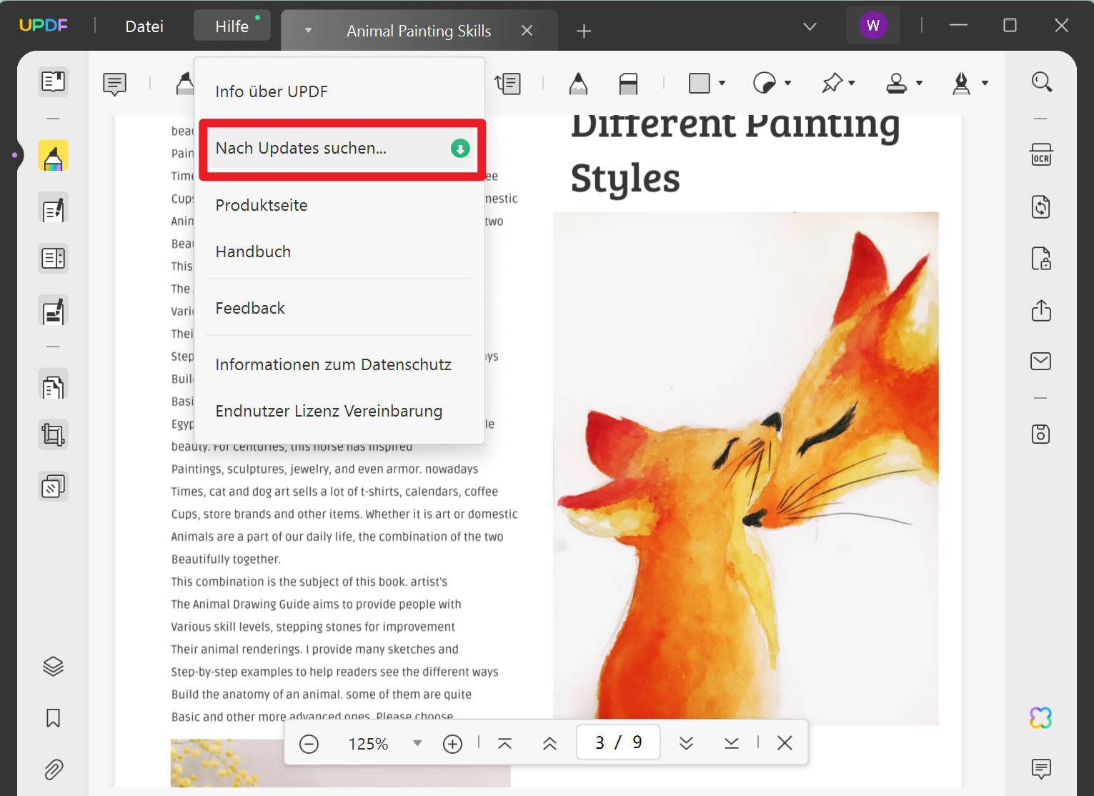Expand the tab list chevron in title bar
The height and width of the screenshot is (796, 1094).
click(810, 26)
